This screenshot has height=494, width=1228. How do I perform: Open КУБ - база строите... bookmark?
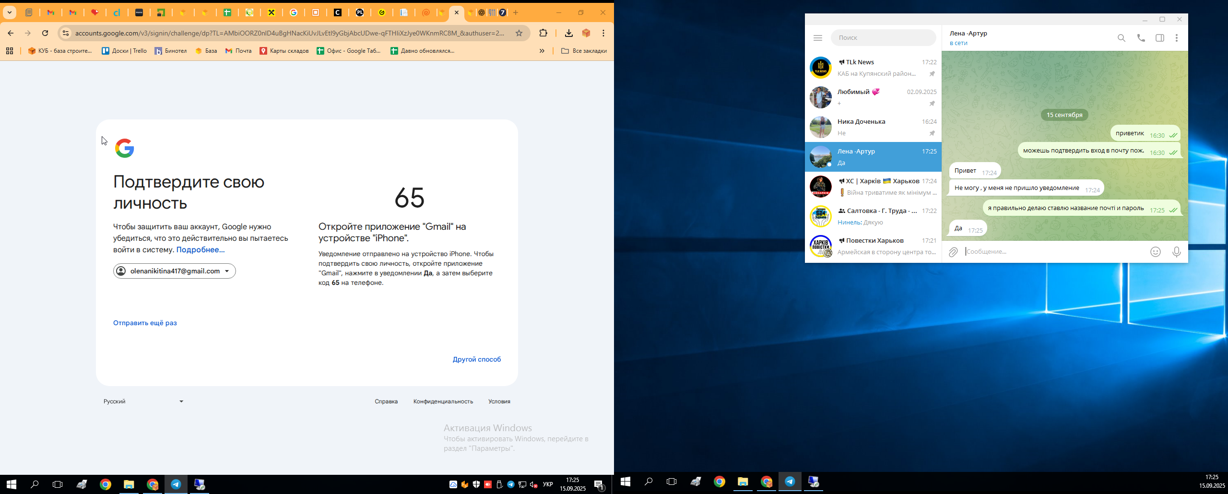(60, 51)
